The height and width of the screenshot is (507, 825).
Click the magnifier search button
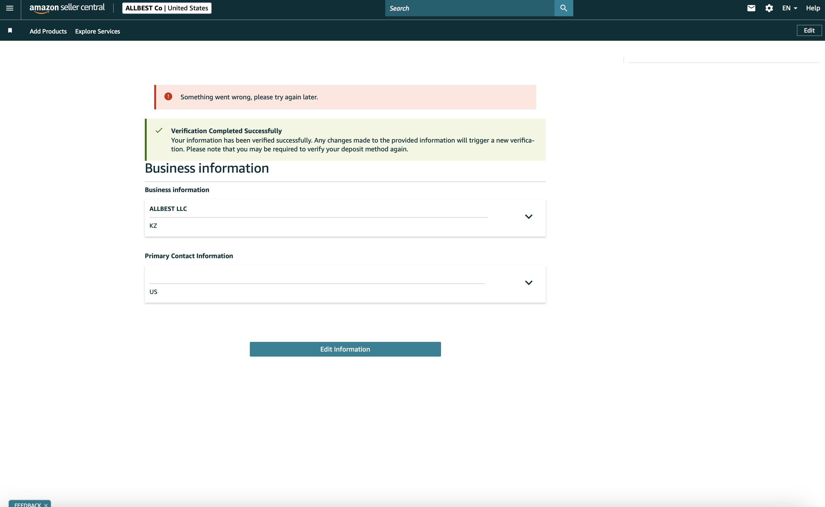tap(564, 8)
